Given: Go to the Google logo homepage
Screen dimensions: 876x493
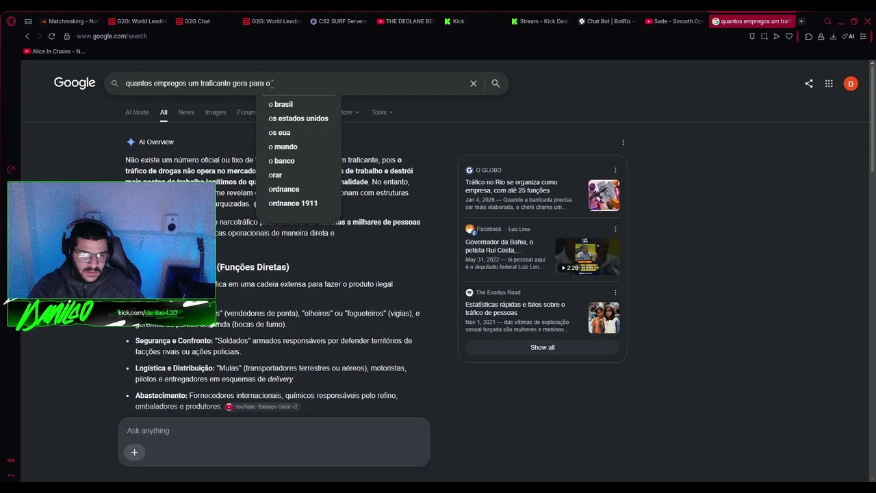Looking at the screenshot, I should (75, 83).
